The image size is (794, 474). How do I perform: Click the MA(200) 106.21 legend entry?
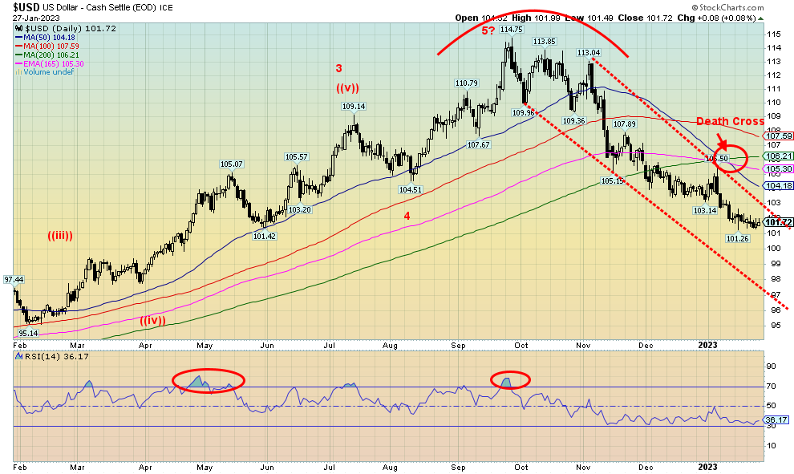click(47, 55)
